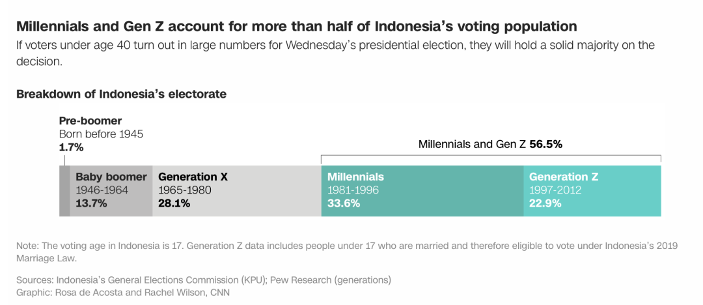Click the Sources line mentioning KPU
The height and width of the screenshot is (305, 703).
[x=203, y=280]
